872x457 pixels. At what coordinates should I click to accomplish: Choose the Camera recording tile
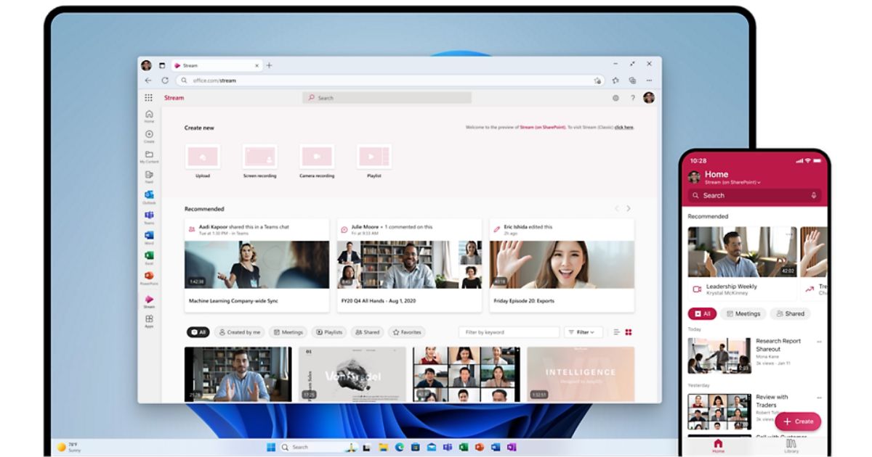coord(317,157)
